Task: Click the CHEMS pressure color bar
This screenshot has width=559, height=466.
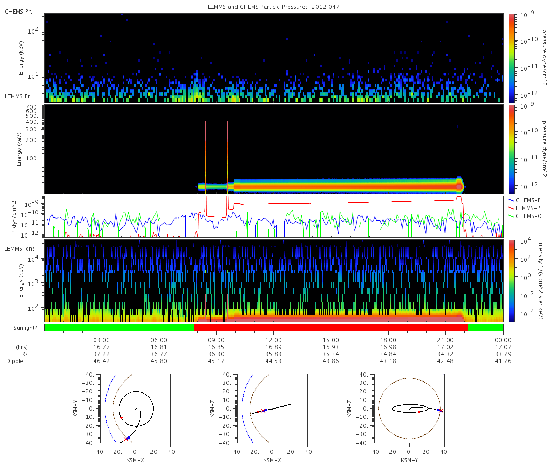Action: click(x=511, y=57)
